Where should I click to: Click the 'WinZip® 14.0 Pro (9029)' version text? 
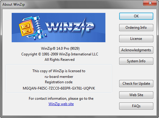coord(60,49)
